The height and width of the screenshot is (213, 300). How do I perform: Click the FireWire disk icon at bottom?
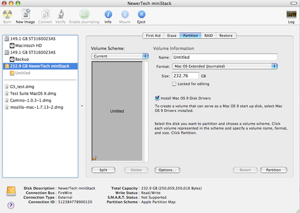click(x=11, y=191)
